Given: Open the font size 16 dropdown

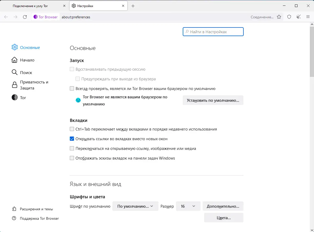Looking at the screenshot, I should click(x=188, y=206).
